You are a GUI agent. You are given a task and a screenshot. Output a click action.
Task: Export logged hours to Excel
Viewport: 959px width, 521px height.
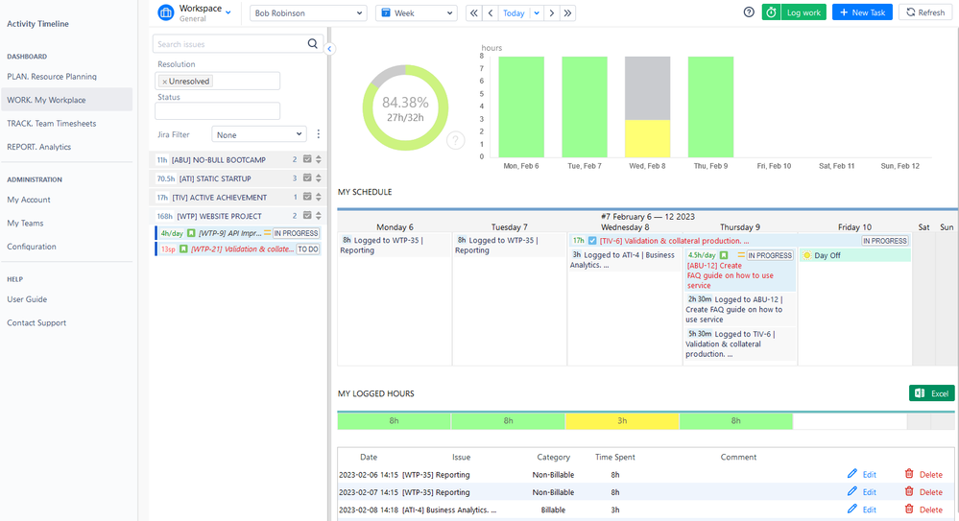[931, 393]
